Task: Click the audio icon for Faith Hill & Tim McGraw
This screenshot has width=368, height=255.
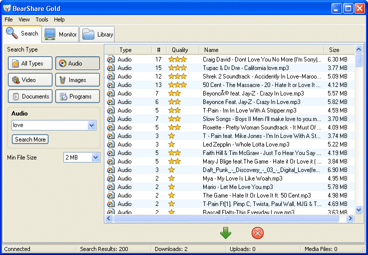Action: pos(111,153)
